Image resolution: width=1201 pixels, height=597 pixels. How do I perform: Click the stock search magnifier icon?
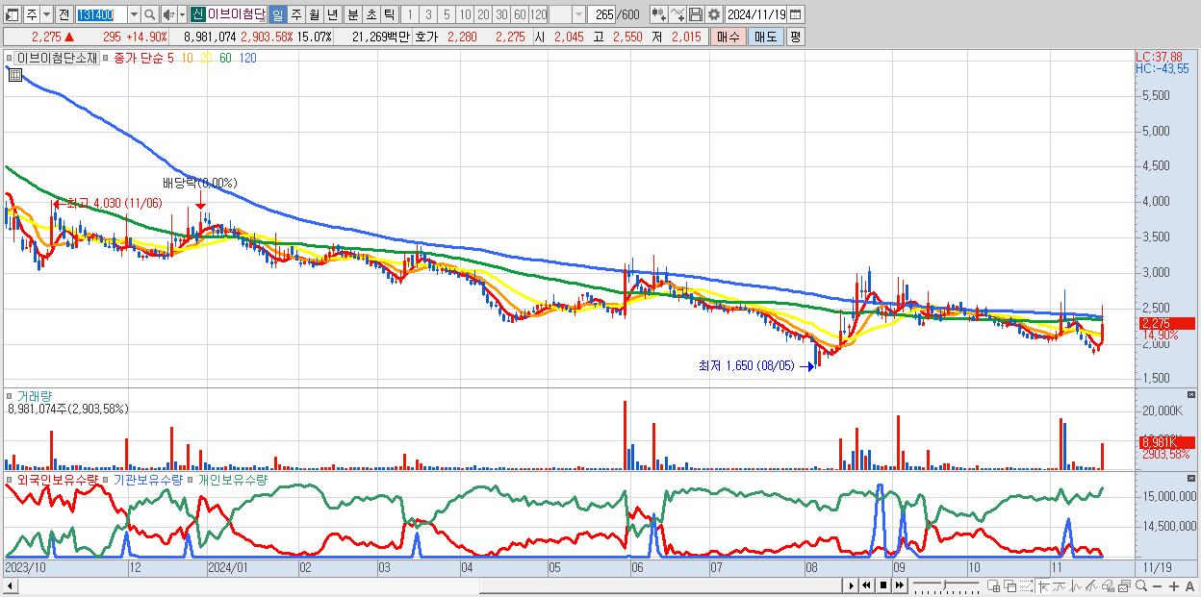click(x=150, y=14)
